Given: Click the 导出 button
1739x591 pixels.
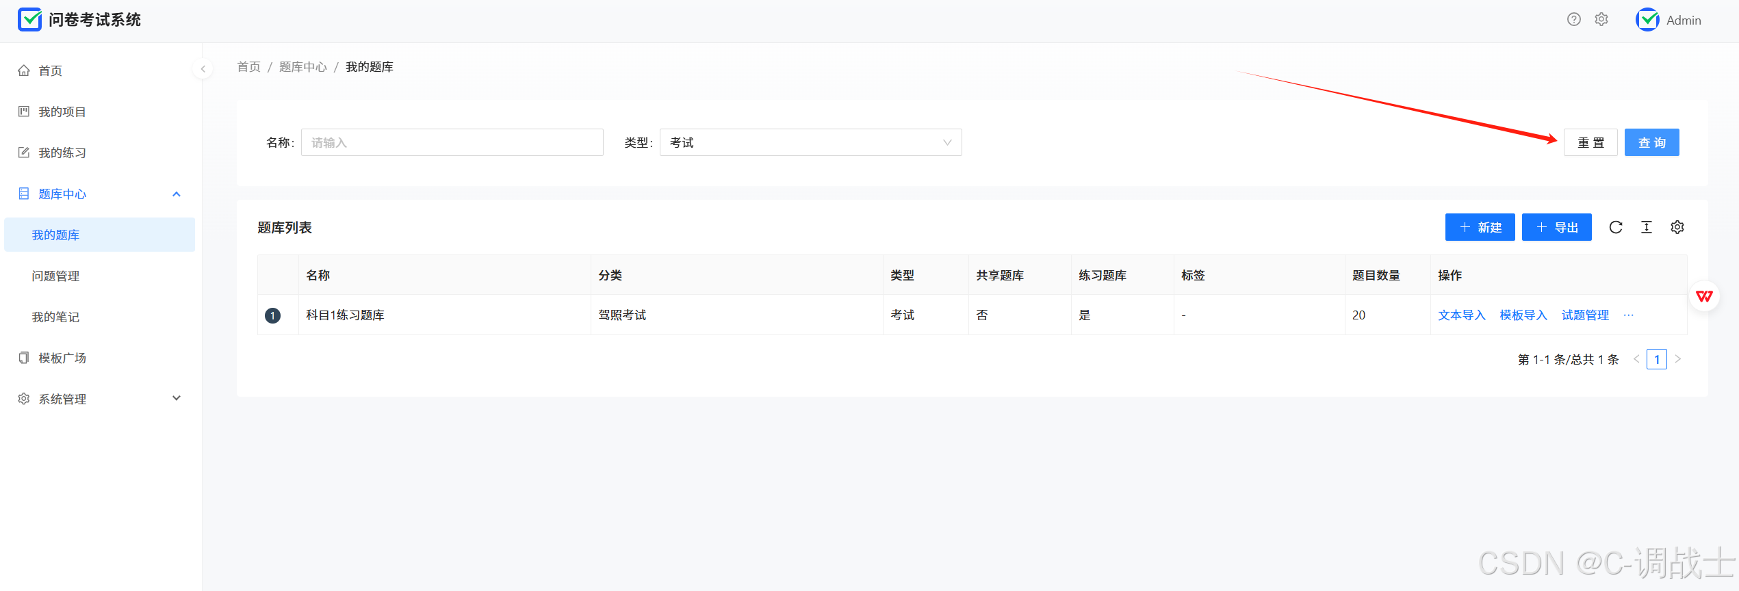Looking at the screenshot, I should coord(1557,227).
